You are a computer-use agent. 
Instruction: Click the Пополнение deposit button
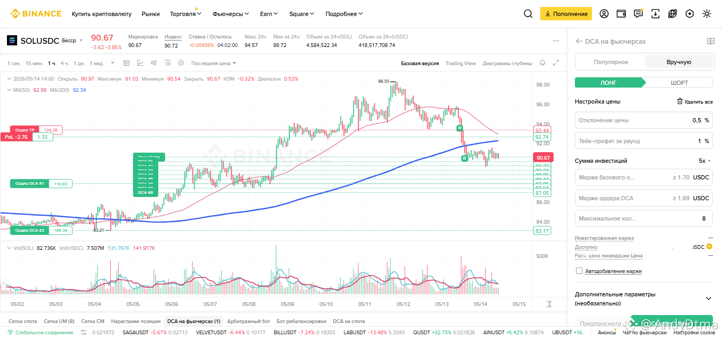click(566, 14)
